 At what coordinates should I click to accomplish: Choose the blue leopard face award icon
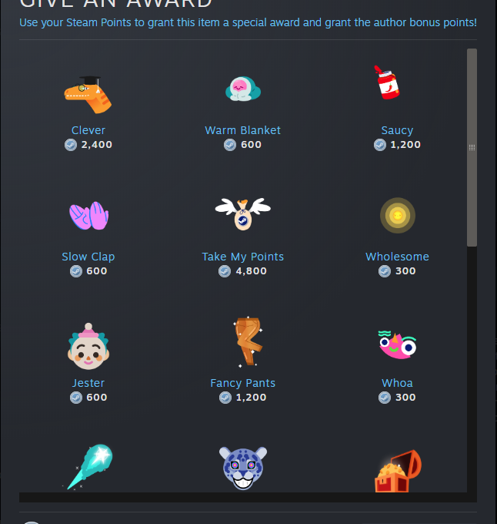243,468
